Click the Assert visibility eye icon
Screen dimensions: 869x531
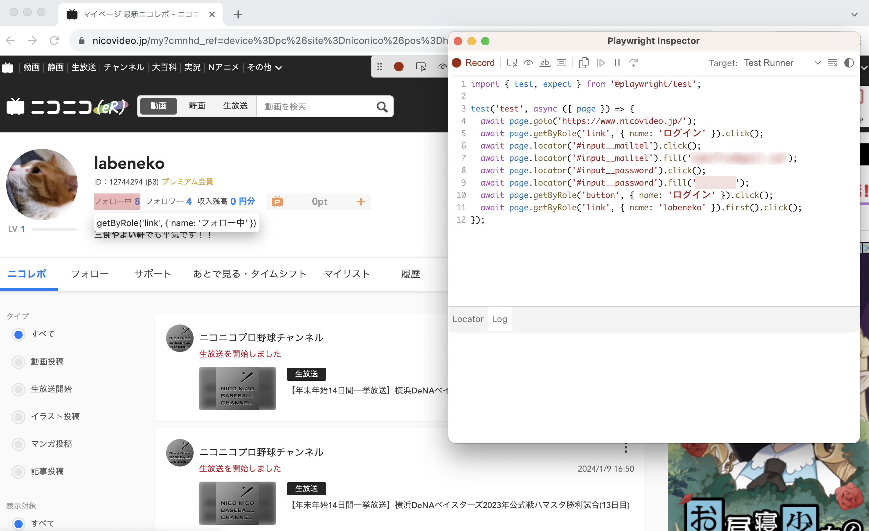coord(528,63)
